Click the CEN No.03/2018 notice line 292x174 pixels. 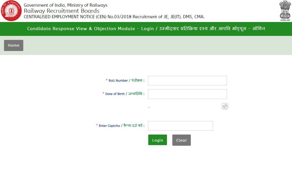(x=114, y=17)
